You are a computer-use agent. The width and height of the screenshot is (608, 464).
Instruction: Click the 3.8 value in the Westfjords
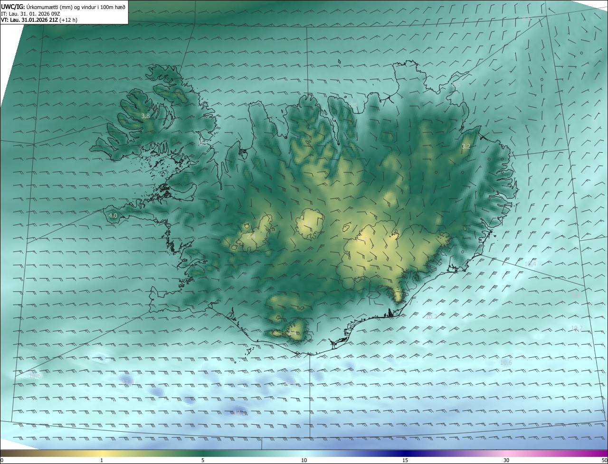(x=146, y=116)
